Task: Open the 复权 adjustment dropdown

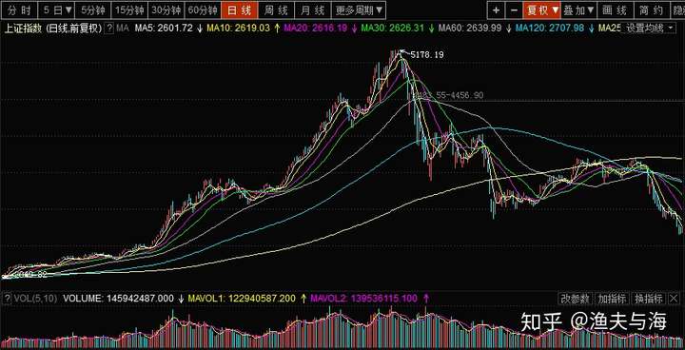Action: [542, 10]
